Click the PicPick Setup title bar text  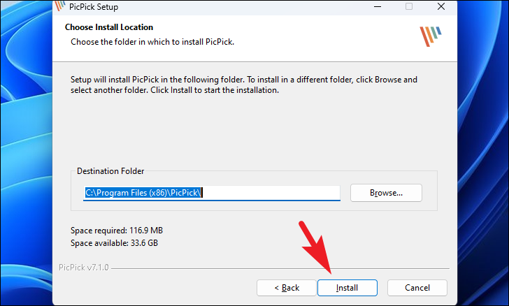(x=94, y=7)
